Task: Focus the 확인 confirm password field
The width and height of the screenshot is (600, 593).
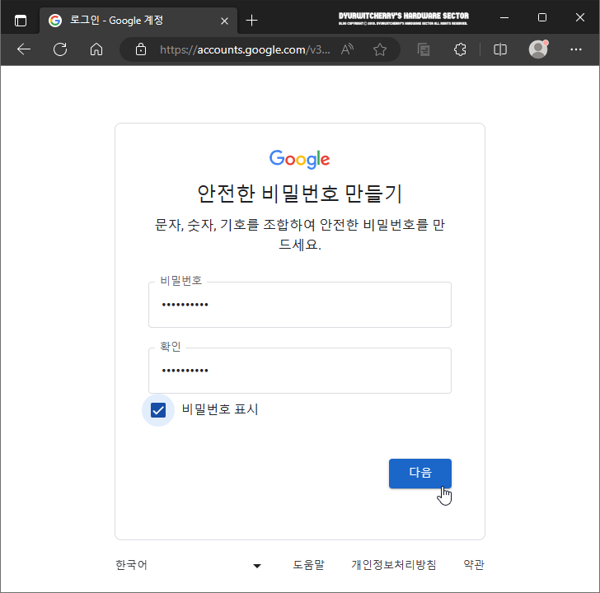Action: click(x=300, y=371)
